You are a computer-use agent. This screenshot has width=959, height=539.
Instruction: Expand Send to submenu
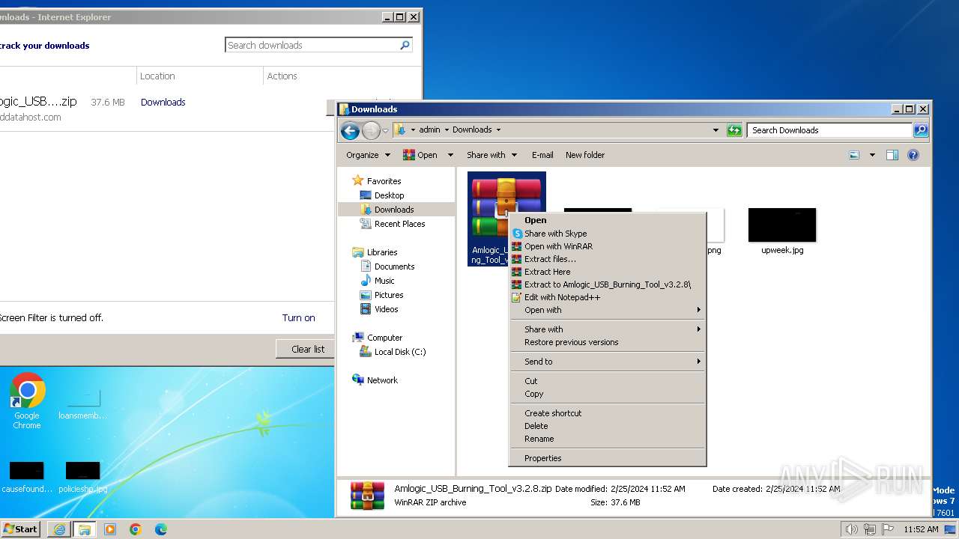click(x=607, y=362)
